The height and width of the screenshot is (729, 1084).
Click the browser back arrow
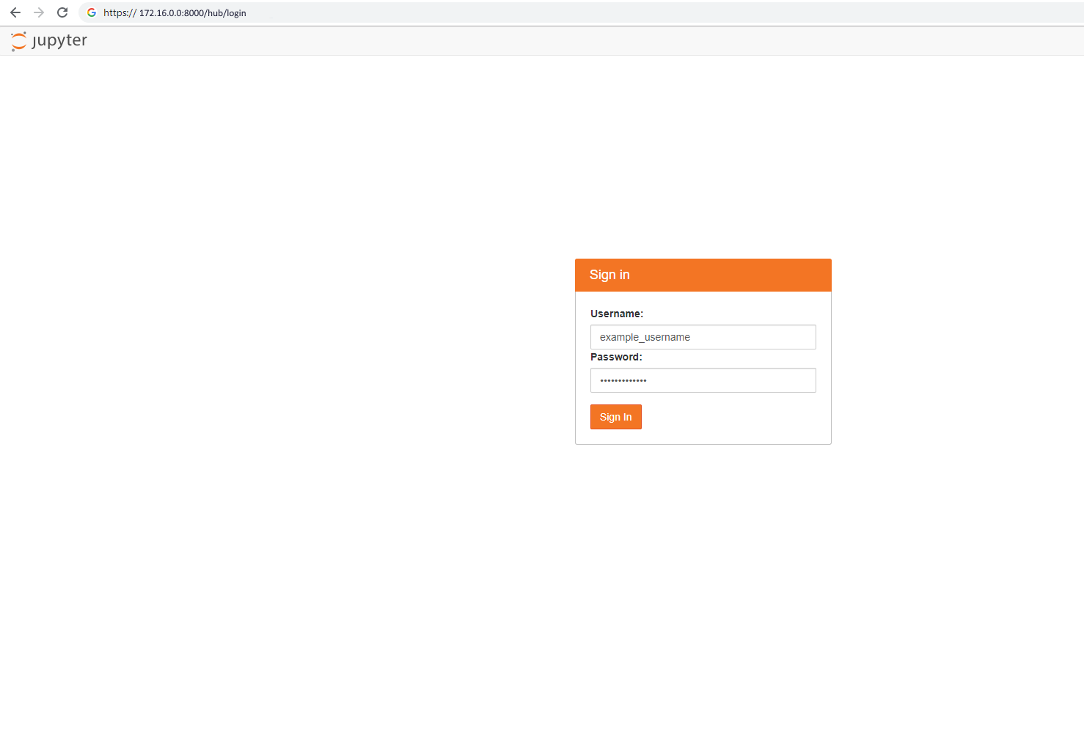click(15, 12)
